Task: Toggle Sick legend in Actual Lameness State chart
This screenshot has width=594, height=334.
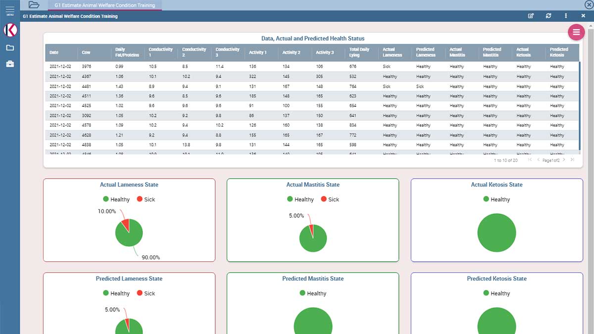Action: [146, 199]
